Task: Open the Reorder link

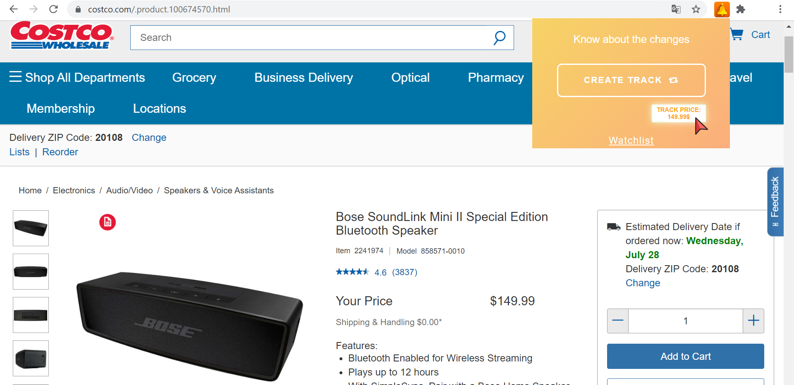Action: coord(60,152)
